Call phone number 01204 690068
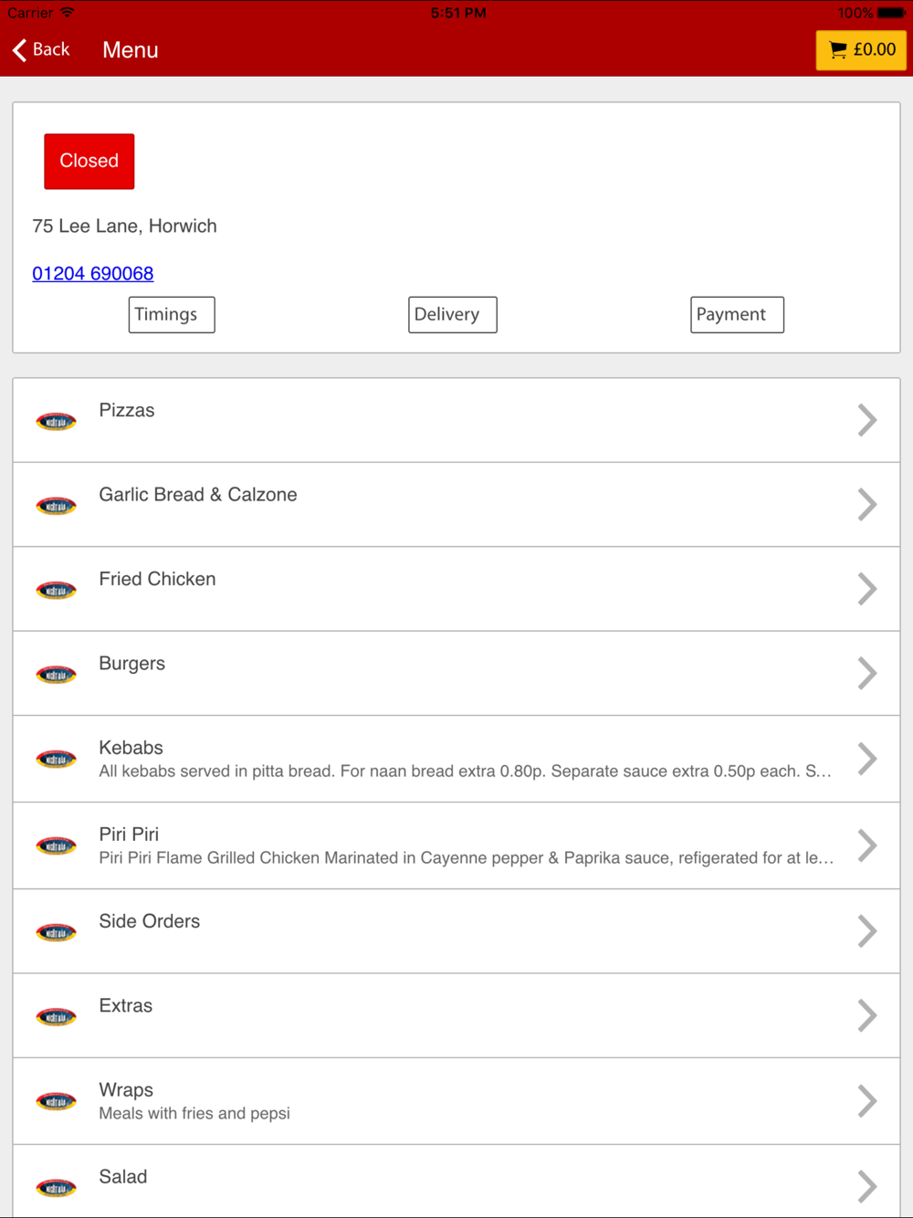This screenshot has height=1218, width=913. (93, 274)
